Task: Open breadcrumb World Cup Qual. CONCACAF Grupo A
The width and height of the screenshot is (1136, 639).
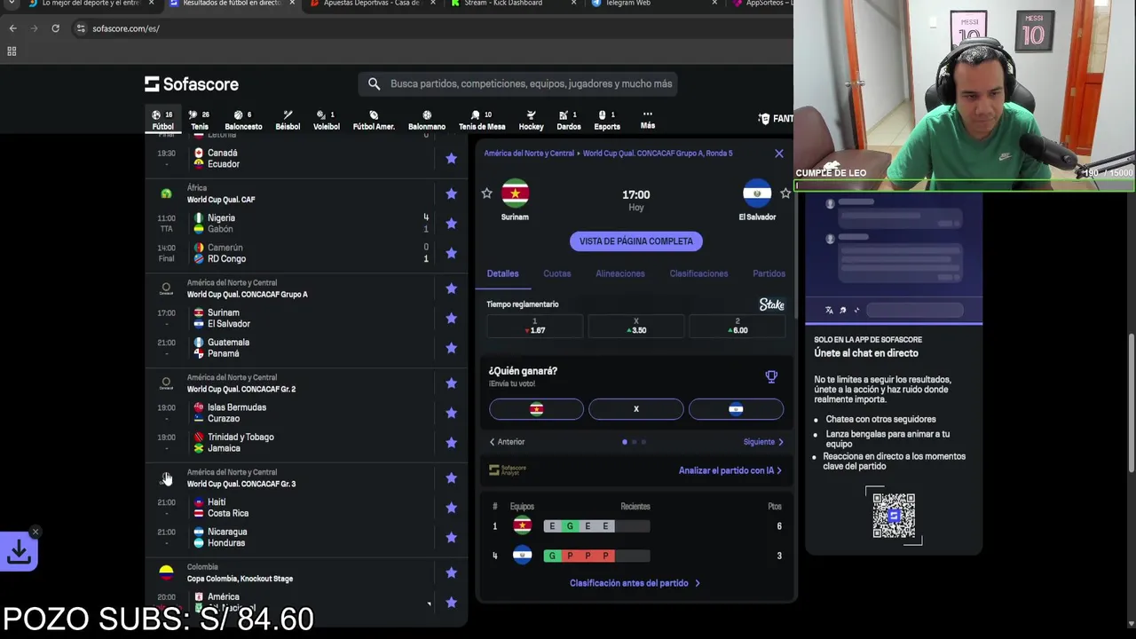Action: [656, 154]
